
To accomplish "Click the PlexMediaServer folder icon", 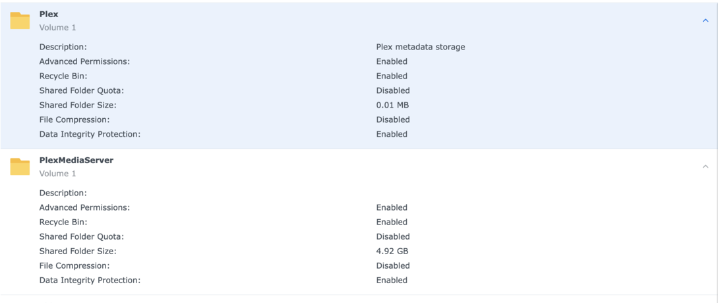I will 20,166.
